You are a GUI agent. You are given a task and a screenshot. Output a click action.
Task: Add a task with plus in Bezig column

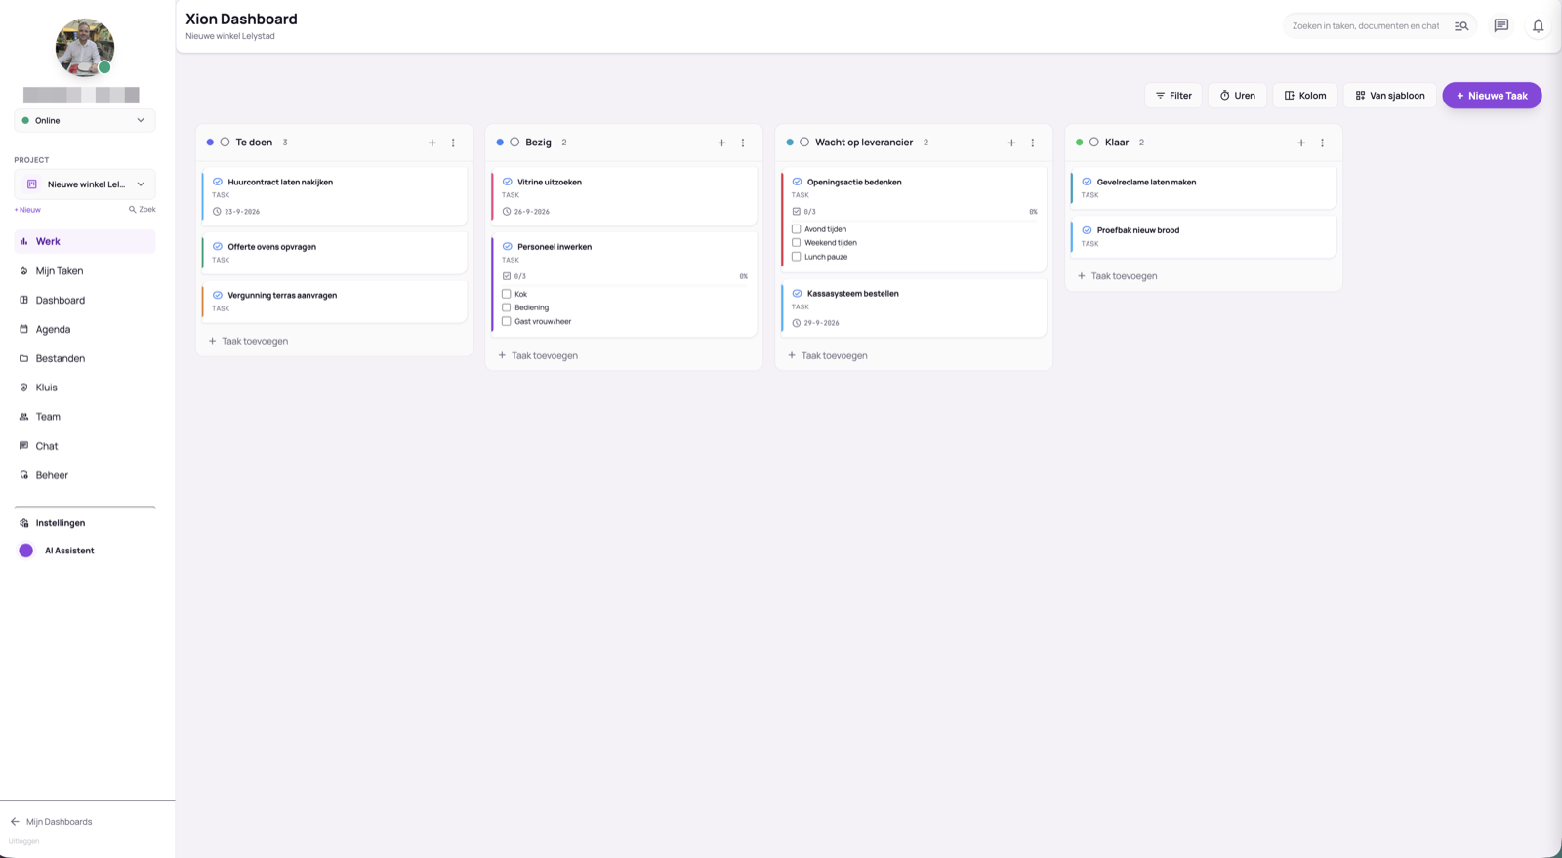[x=722, y=143]
